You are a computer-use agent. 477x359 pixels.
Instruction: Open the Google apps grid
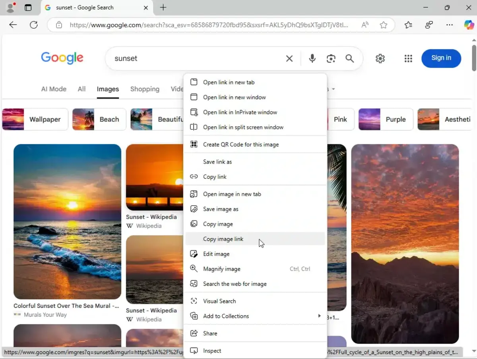(408, 58)
